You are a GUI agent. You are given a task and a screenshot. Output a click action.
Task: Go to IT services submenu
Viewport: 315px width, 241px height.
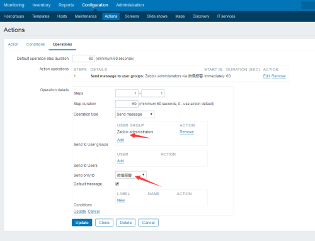(226, 16)
